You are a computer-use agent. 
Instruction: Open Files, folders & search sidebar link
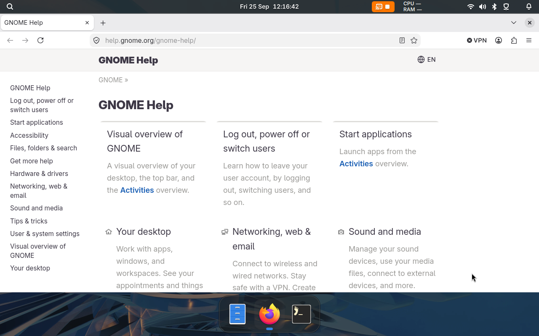[43, 148]
